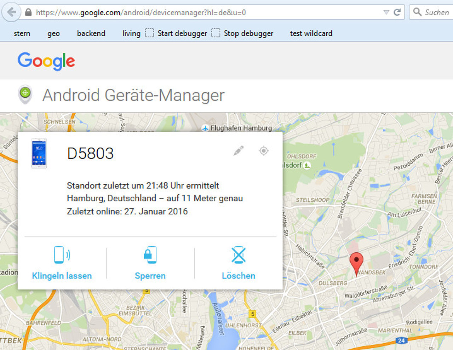The height and width of the screenshot is (350, 453).
Task: Click the Standort zuletzt um 21:48 line
Action: [x=143, y=185]
